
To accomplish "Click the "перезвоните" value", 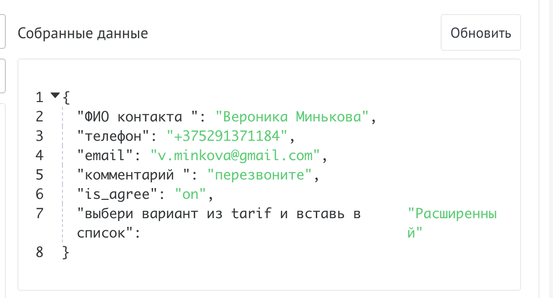I will click(259, 175).
